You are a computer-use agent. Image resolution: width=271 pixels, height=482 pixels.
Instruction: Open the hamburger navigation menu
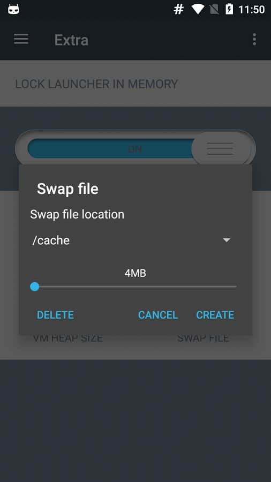(21, 39)
